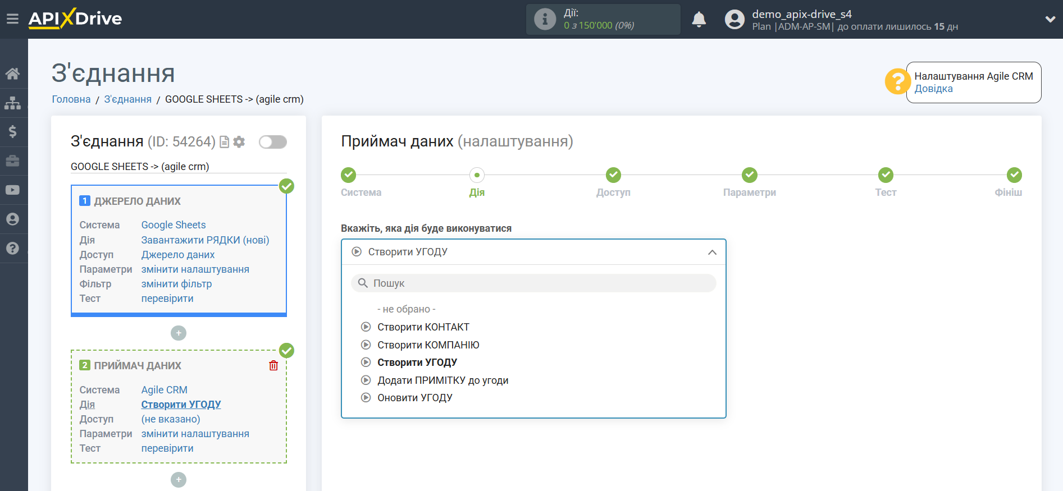
Task: Click the actions counter 0 з 150'000
Action: (x=599, y=26)
